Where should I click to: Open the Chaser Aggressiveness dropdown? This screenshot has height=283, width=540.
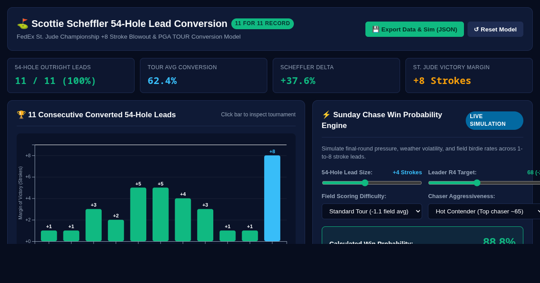coord(484,211)
